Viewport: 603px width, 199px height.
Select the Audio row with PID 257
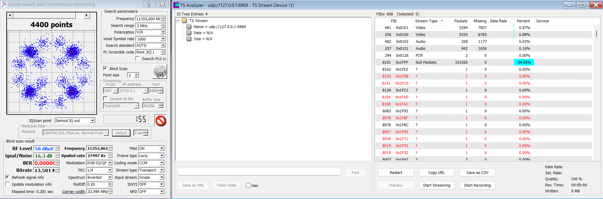483,48
